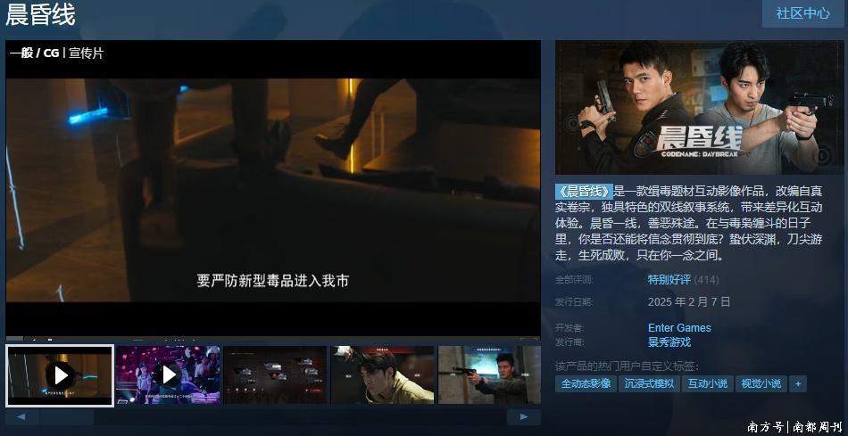This screenshot has width=848, height=436.
Task: Click the release date 2025 年 2 月 7 日
Action: pyautogui.click(x=689, y=301)
